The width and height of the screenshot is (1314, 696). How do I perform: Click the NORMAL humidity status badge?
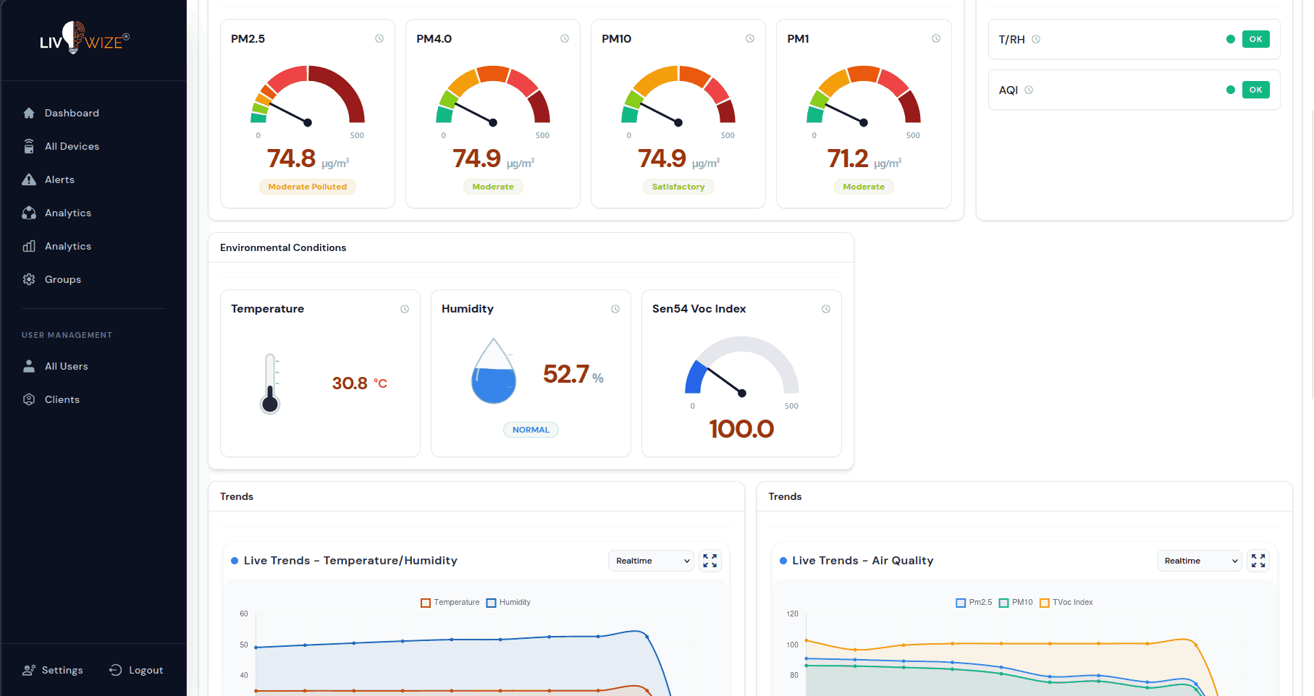[531, 430]
